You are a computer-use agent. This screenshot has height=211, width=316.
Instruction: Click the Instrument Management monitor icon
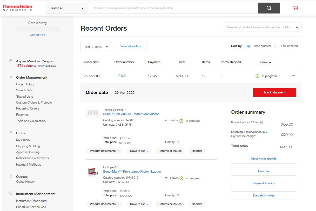(11, 193)
